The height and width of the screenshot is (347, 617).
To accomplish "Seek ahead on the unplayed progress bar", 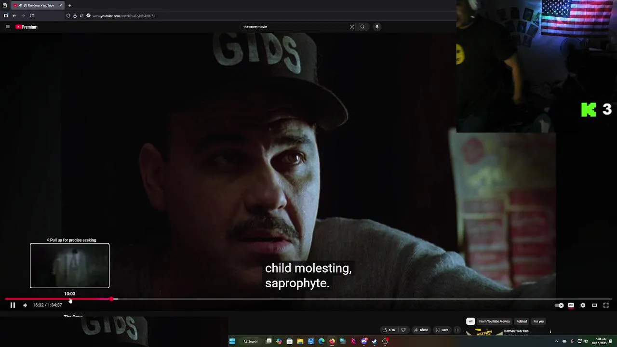I will 364,299.
